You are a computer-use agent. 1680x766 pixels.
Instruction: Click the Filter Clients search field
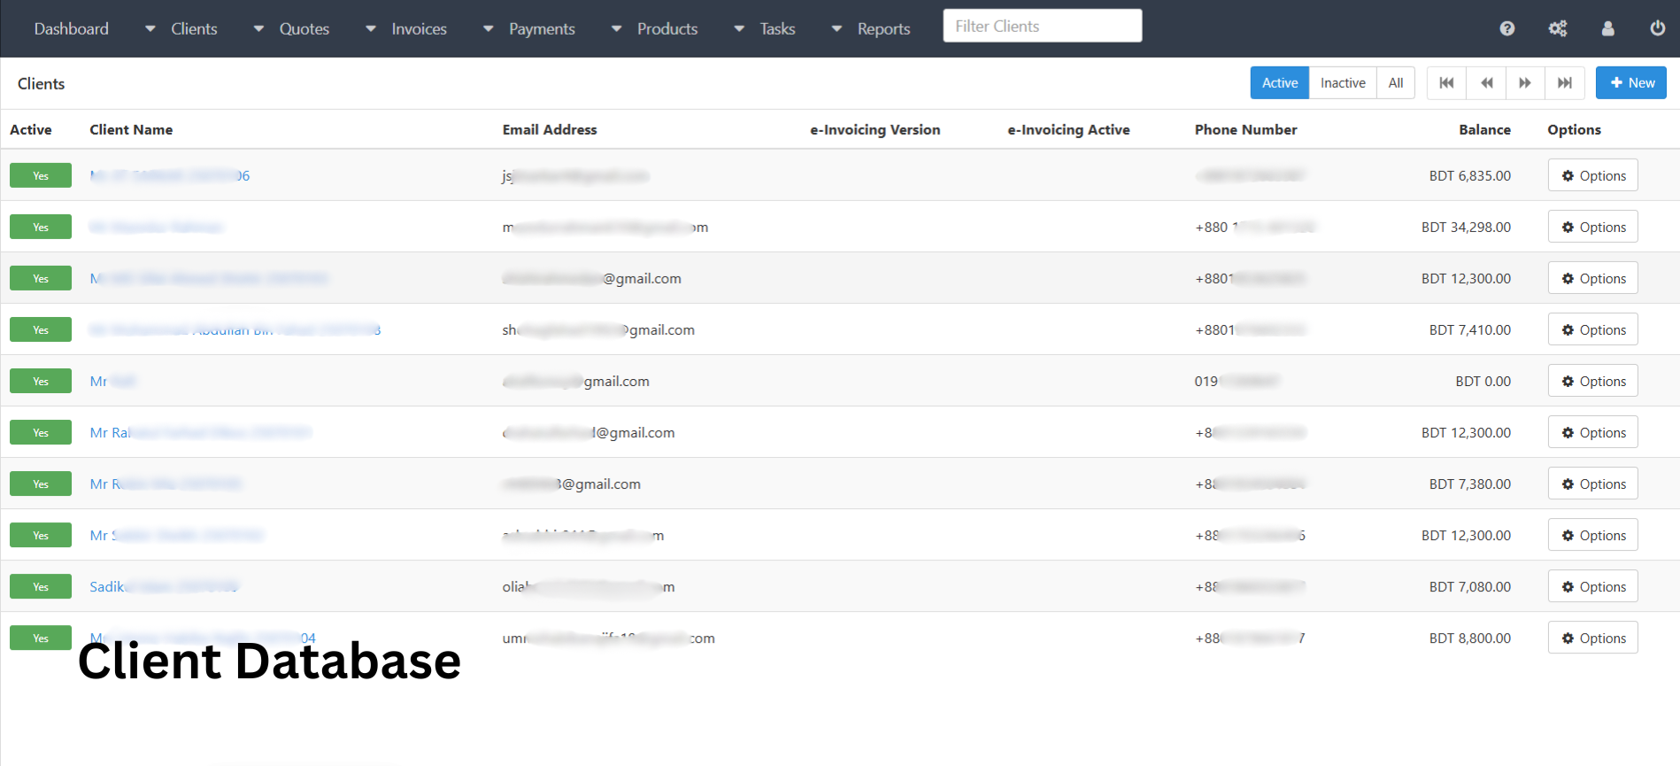click(x=1042, y=27)
